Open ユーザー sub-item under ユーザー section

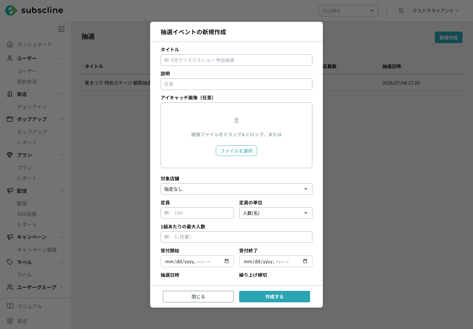pyautogui.click(x=27, y=71)
